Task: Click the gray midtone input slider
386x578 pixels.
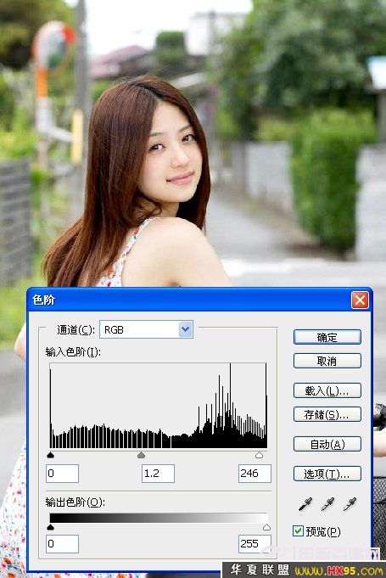Action: pos(141,455)
